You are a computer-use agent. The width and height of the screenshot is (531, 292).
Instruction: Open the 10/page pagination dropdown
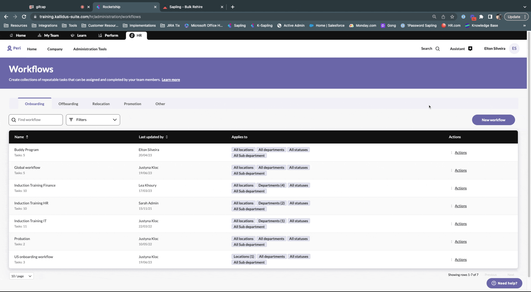pyautogui.click(x=21, y=276)
